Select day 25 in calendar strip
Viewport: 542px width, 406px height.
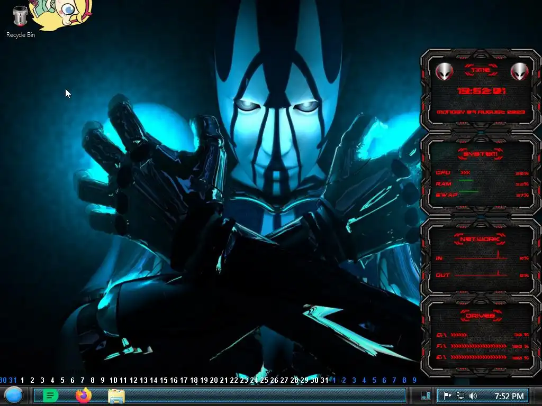pos(264,380)
